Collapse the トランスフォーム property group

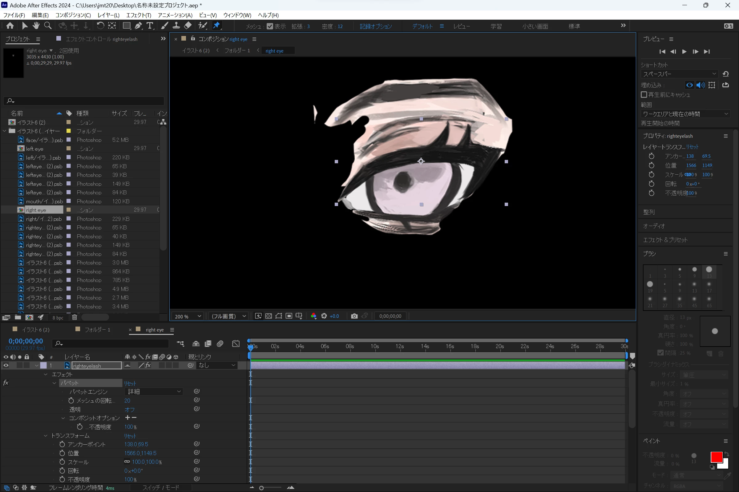pyautogui.click(x=46, y=435)
